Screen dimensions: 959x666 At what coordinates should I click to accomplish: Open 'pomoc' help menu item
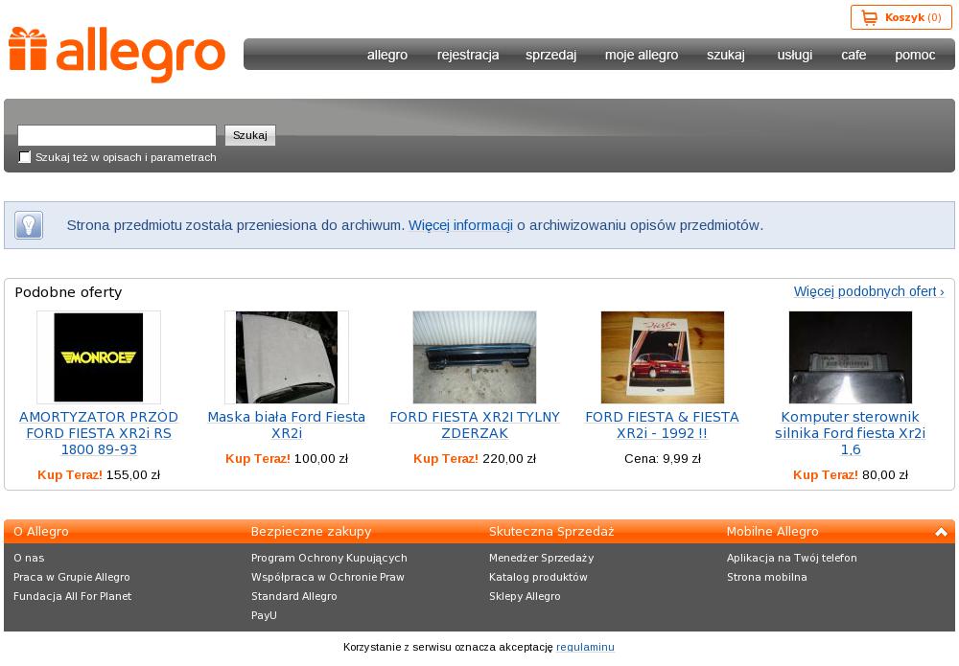click(915, 55)
